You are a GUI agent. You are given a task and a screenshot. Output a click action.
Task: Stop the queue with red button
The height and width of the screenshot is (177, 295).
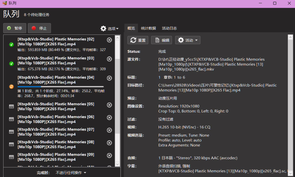click(x=39, y=28)
